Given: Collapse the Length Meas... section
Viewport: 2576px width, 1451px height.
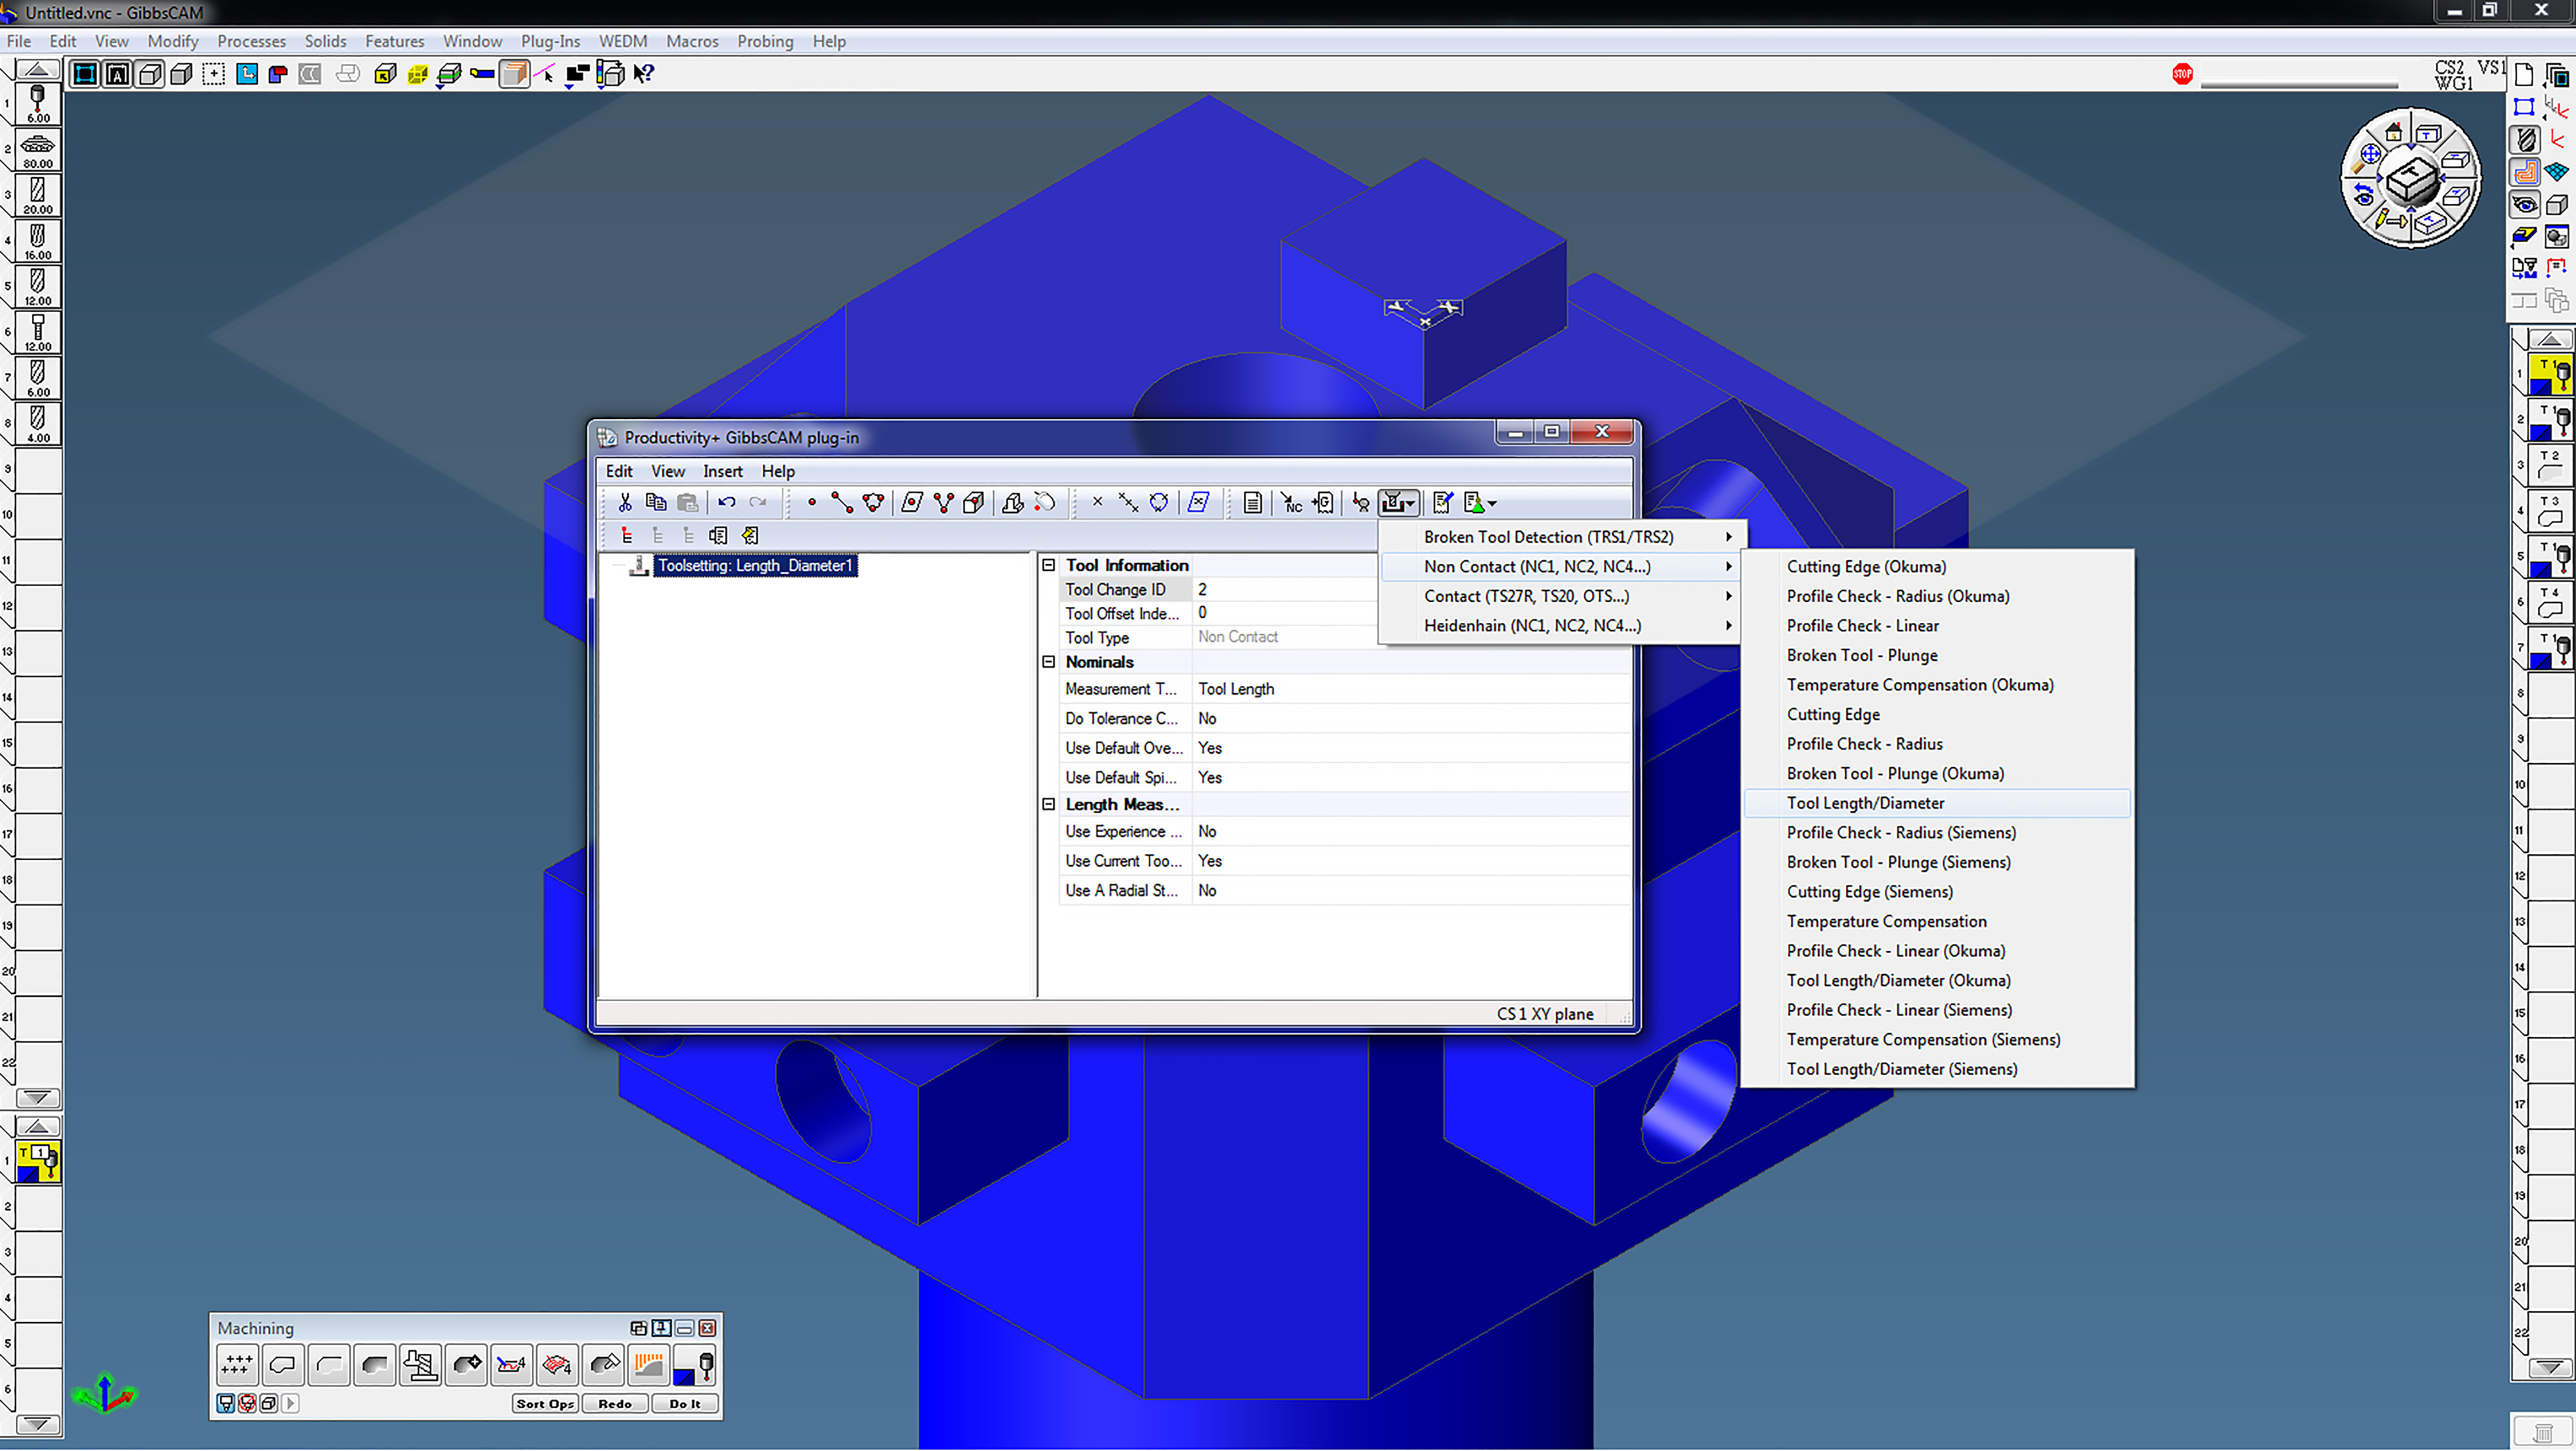Looking at the screenshot, I should 1049,805.
